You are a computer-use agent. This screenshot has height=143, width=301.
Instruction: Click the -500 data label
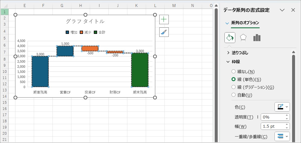point(90,53)
